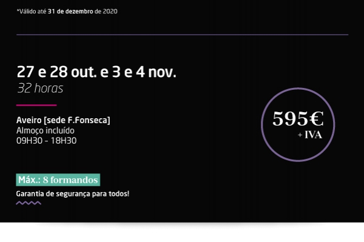The image size is (364, 242).
Task: Click the '8 formandos' serif text in badge
Action: coord(70,180)
